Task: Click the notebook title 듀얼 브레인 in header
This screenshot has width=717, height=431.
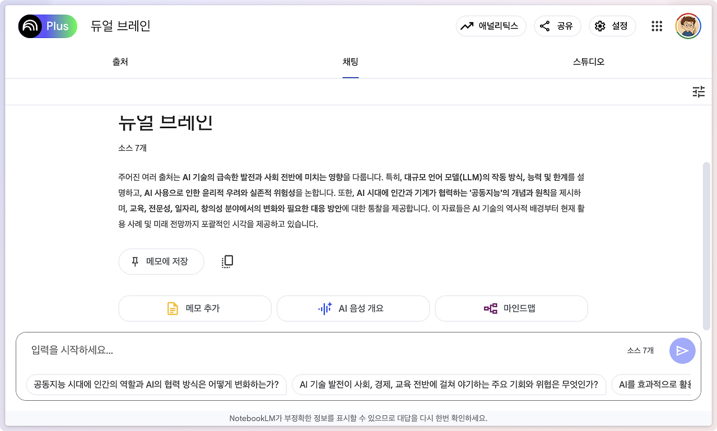Action: [x=120, y=26]
